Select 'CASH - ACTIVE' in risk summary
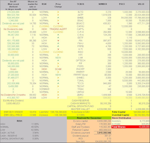Screen dimensions: 150x143 coord(7,133)
